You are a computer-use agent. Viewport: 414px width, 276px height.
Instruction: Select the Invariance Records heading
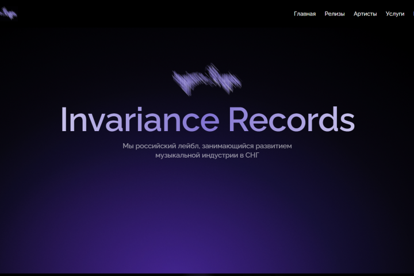tap(208, 119)
